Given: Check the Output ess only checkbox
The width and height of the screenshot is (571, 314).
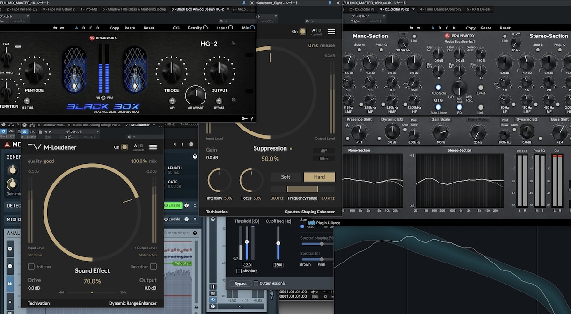Looking at the screenshot, I should click(x=256, y=283).
